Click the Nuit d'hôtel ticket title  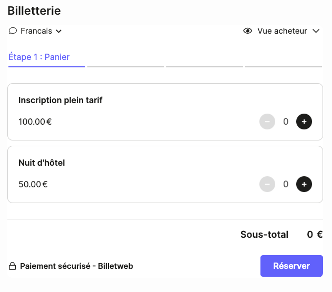click(42, 163)
